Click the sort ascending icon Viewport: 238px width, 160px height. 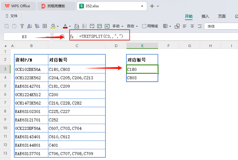(x=30, y=26)
